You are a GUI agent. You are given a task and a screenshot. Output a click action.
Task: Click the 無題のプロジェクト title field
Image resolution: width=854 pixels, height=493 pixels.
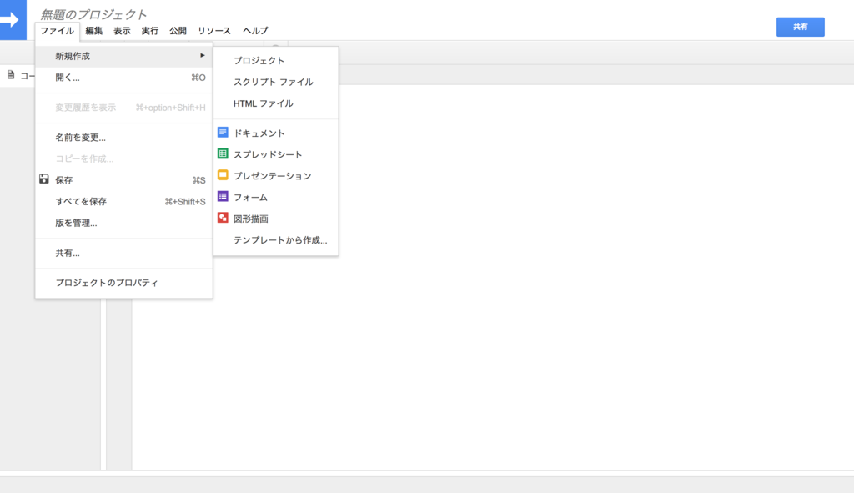tap(92, 12)
